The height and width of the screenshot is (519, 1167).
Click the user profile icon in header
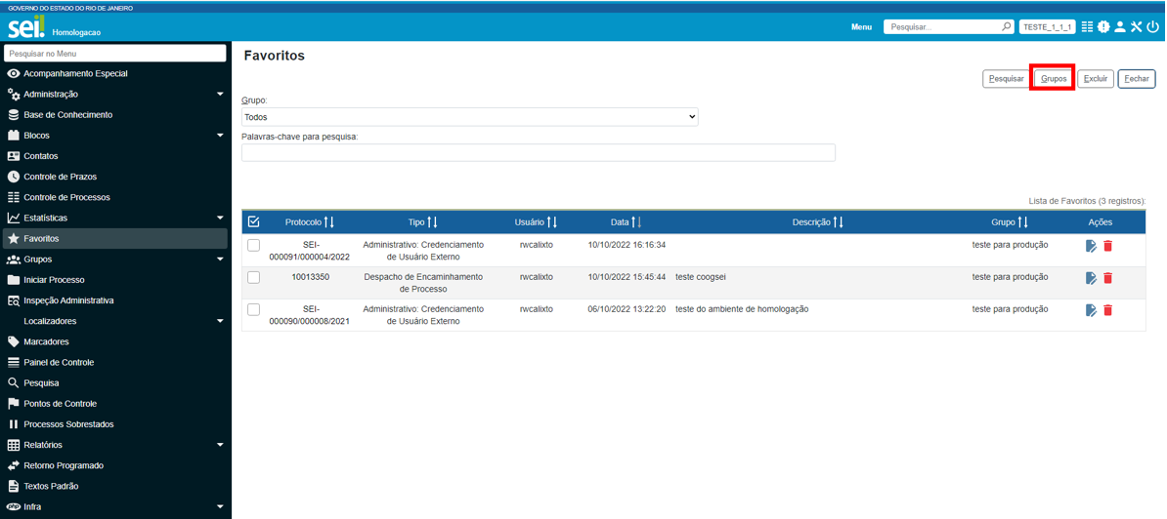click(x=1120, y=27)
